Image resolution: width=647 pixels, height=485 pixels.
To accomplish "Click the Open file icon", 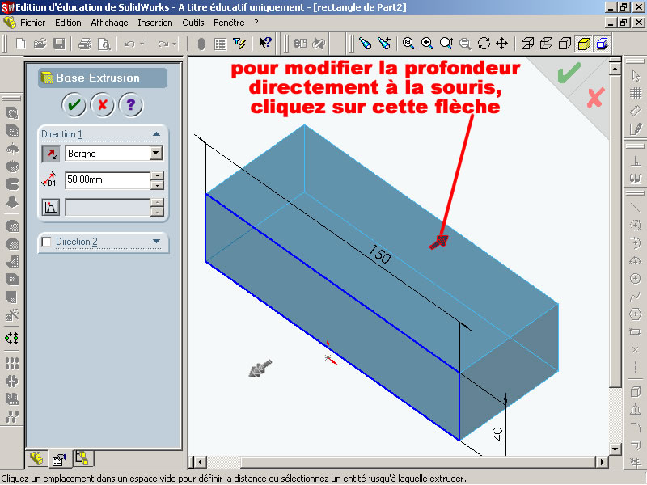I will (40, 44).
